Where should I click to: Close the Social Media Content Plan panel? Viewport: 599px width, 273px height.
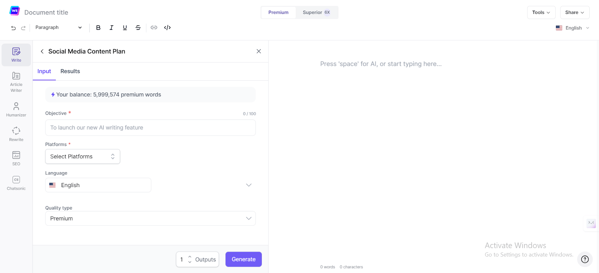(259, 51)
